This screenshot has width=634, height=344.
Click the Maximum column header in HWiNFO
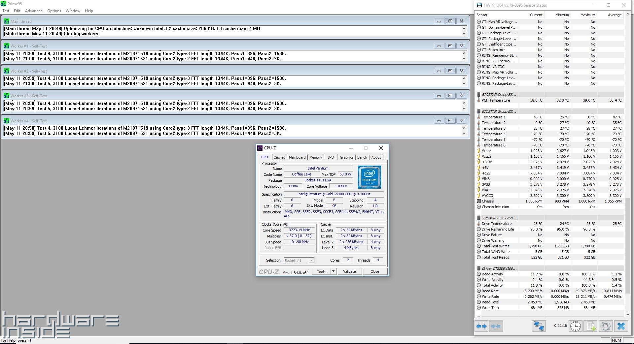click(584, 15)
